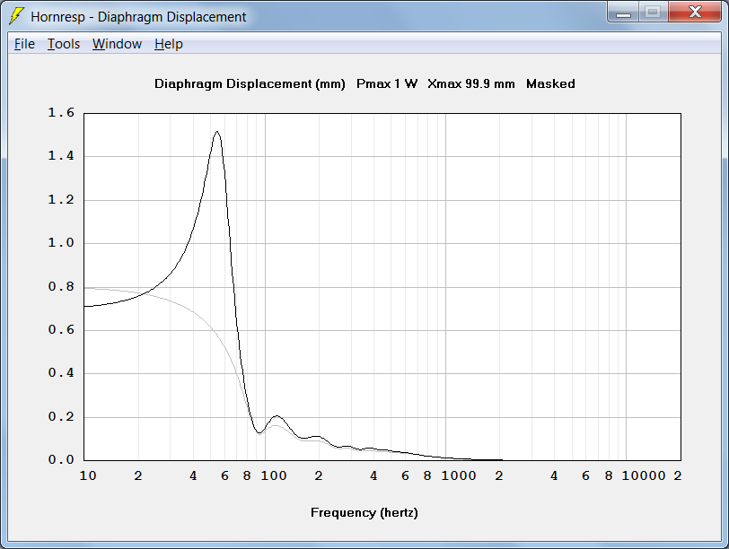Image resolution: width=729 pixels, height=549 pixels.
Task: Click the 0.4 y-axis value
Action: 61,372
